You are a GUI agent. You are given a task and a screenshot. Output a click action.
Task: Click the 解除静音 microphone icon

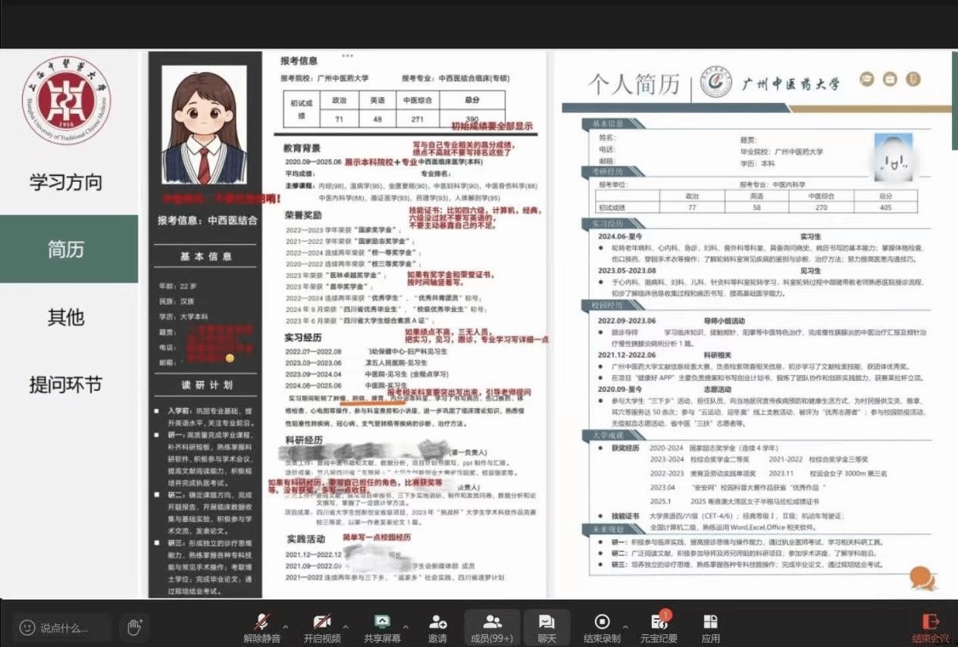pyautogui.click(x=261, y=622)
